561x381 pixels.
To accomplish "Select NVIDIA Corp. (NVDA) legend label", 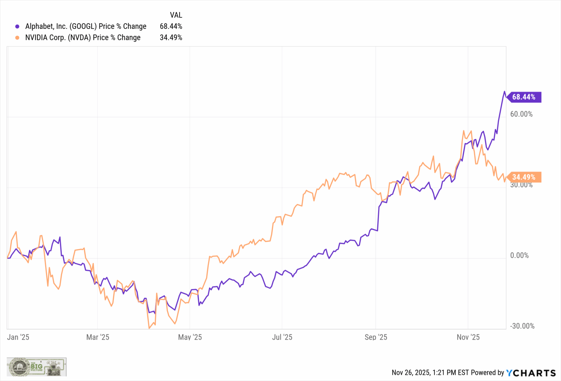I will tap(83, 37).
